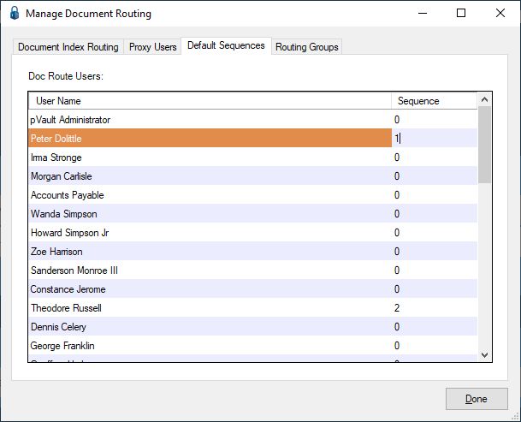Select the Accounts Payable row
This screenshot has width=521, height=422.
(x=253, y=195)
